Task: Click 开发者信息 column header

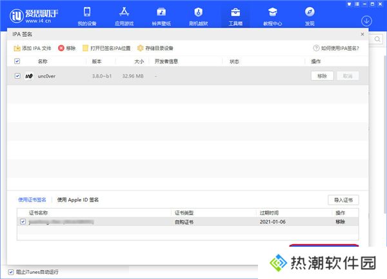Action: 166,61
